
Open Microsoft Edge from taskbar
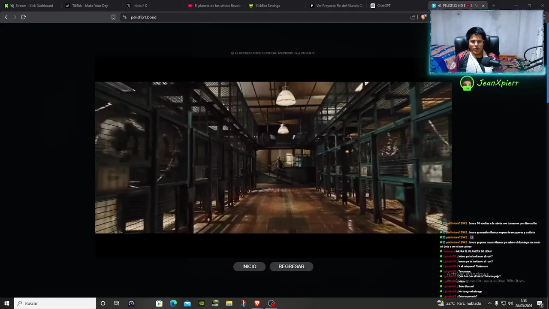pos(173,303)
